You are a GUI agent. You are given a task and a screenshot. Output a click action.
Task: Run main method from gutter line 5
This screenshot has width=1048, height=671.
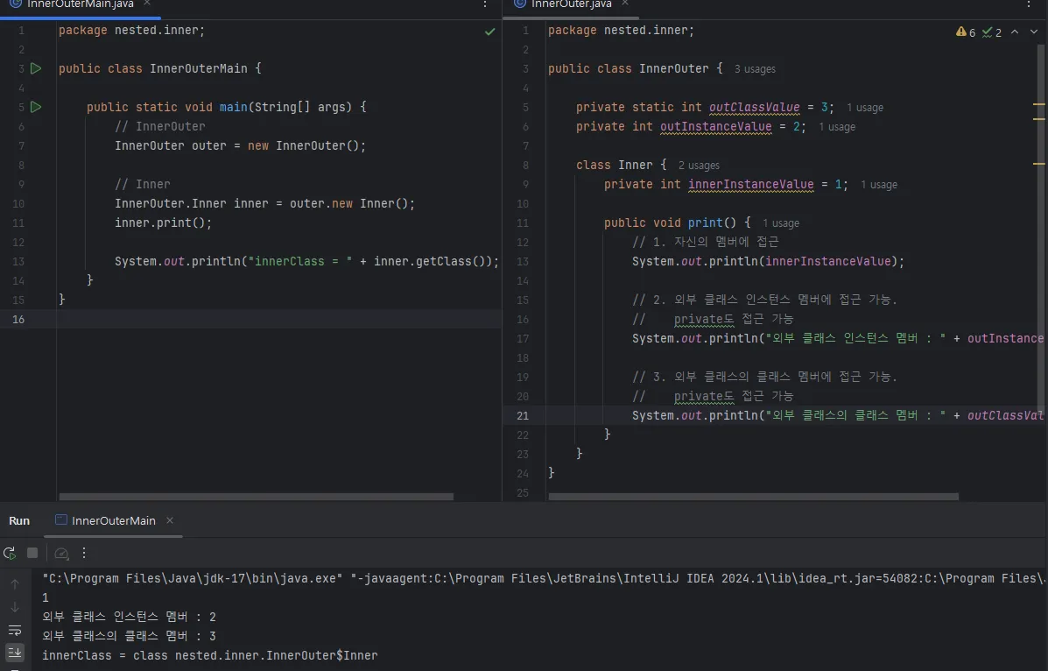(x=36, y=106)
